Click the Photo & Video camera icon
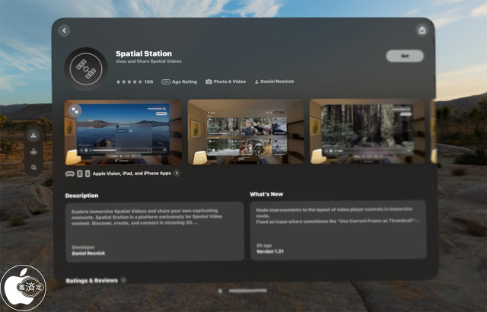Image resolution: width=487 pixels, height=312 pixels. pos(208,81)
